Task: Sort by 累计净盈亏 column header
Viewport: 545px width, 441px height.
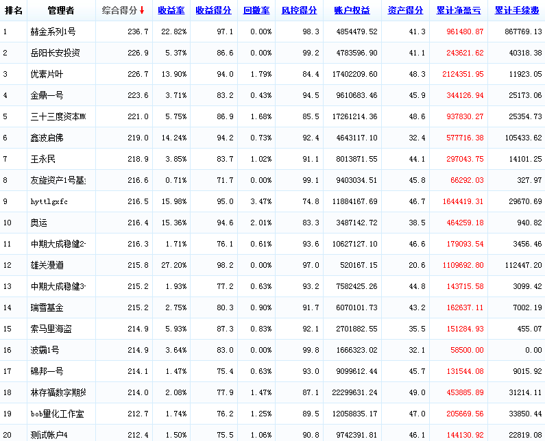Action: (459, 11)
